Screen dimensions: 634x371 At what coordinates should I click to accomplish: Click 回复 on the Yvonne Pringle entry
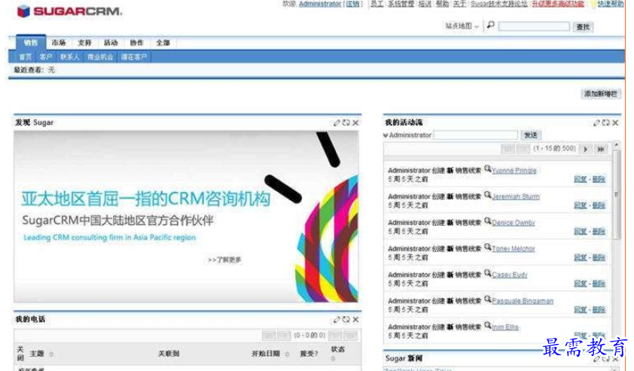click(581, 179)
